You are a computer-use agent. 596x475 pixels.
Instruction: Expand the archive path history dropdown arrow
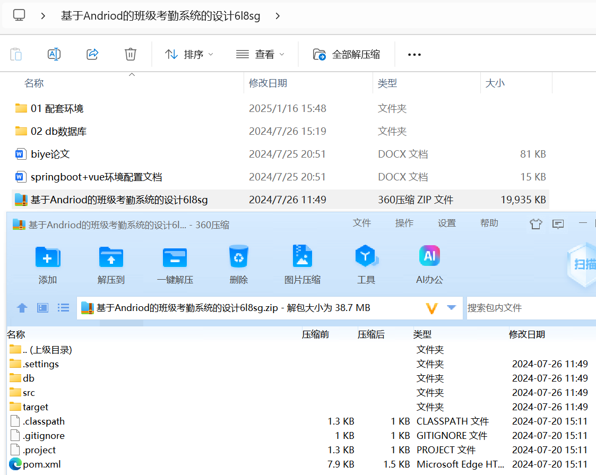tap(452, 307)
